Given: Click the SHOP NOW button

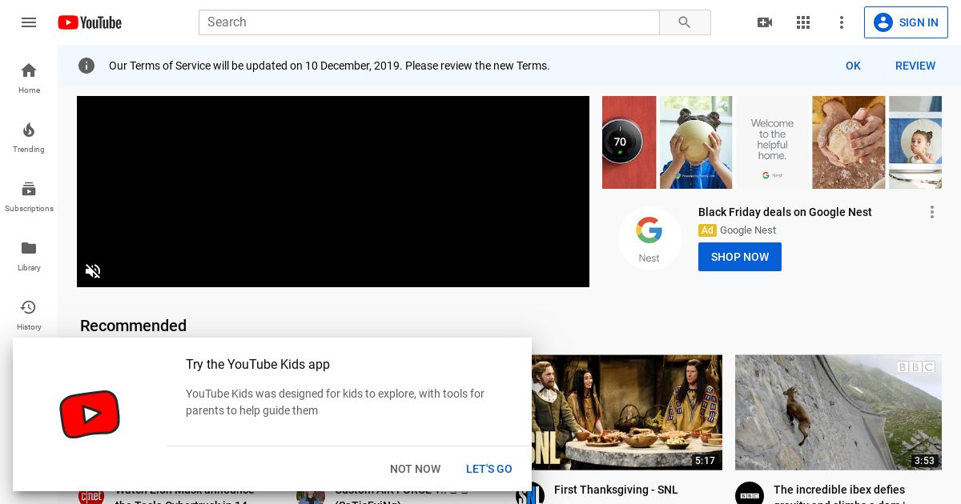Looking at the screenshot, I should [740, 257].
